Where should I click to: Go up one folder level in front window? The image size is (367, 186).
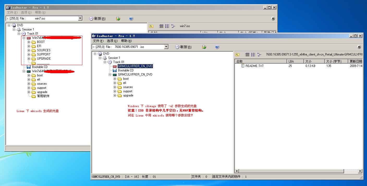237,54
